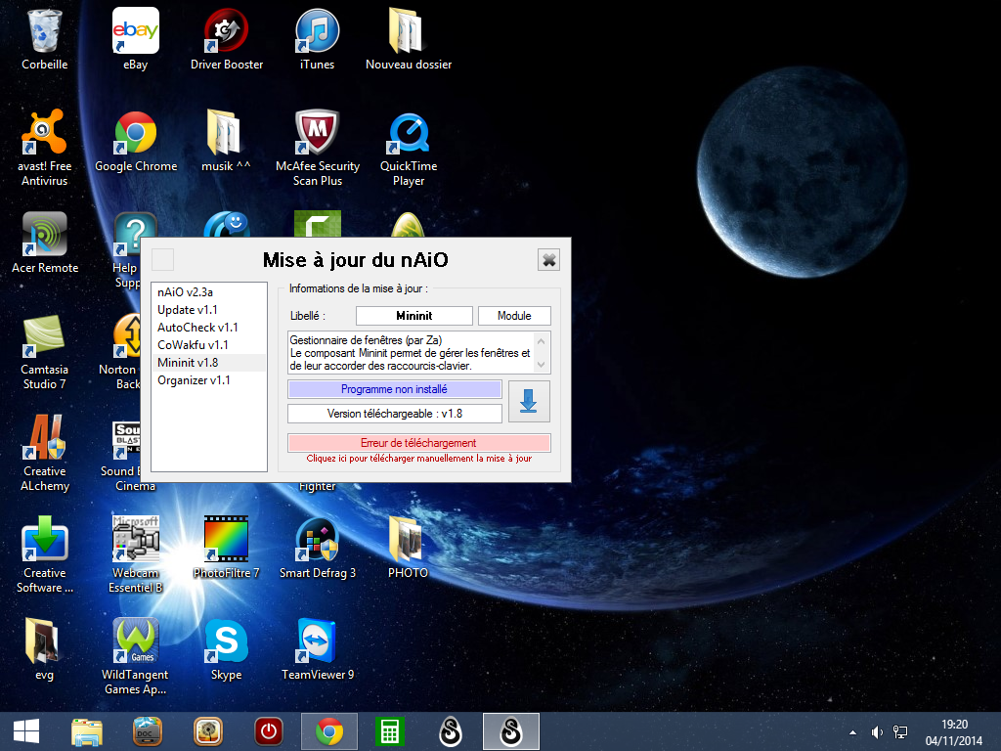Image resolution: width=1001 pixels, height=751 pixels.
Task: Click the Erreur de téléchargement status bar
Action: point(418,443)
